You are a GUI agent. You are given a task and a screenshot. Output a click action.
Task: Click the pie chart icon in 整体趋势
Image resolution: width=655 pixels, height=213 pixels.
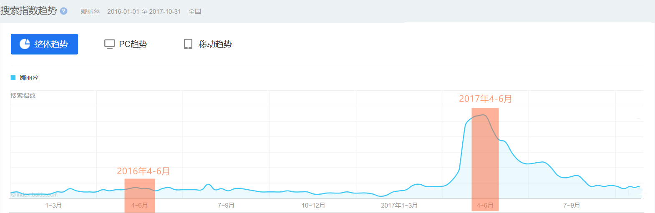click(x=25, y=44)
